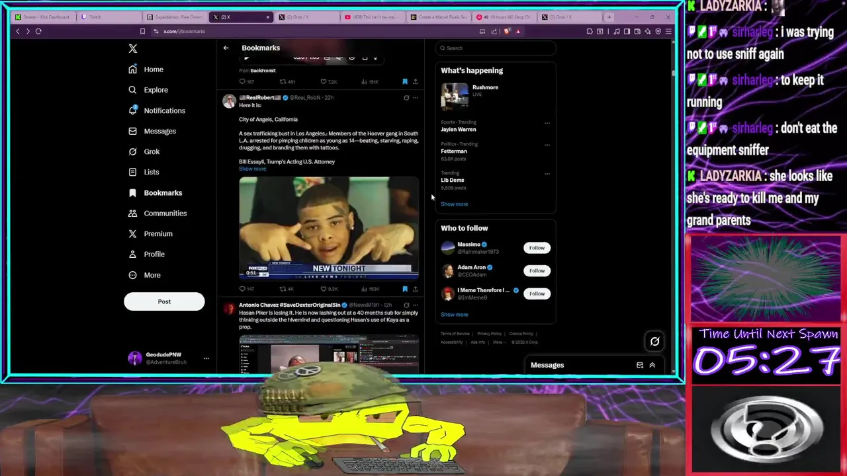Open Privacy Policy footer link
This screenshot has width=847, height=476.
(x=490, y=334)
